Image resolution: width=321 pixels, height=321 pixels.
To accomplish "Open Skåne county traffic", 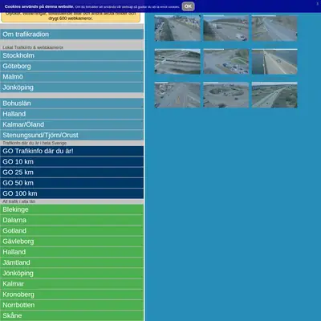I will pyautogui.click(x=71, y=315).
